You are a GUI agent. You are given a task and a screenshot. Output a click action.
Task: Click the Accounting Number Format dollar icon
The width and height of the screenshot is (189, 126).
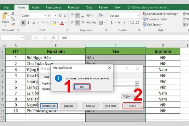[112, 23]
